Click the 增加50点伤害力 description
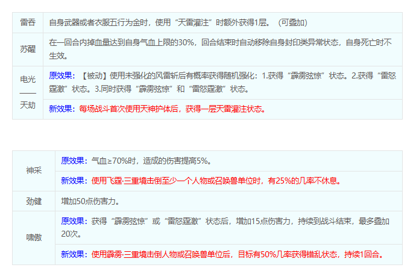 (x=90, y=201)
